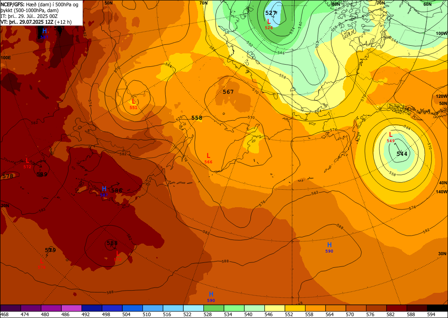Pick the violet legend swatch labeled 480
The width and height of the screenshot is (448, 318).
[51, 308]
